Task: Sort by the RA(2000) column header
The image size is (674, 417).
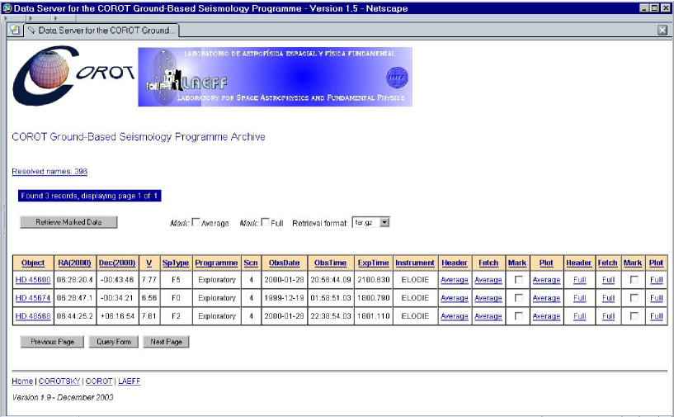Action: click(75, 263)
